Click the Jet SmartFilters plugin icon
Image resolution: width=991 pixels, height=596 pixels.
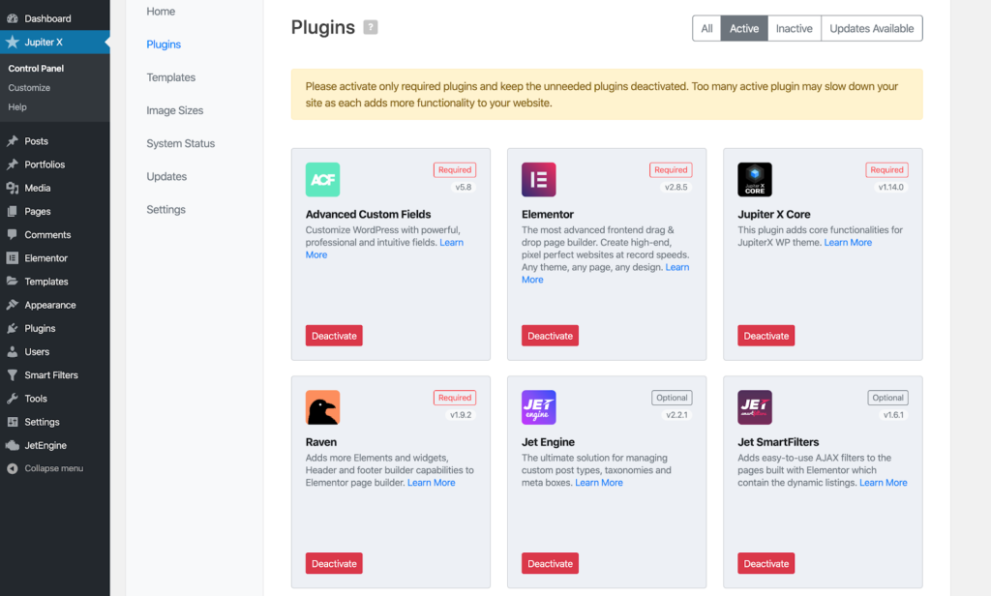[755, 407]
